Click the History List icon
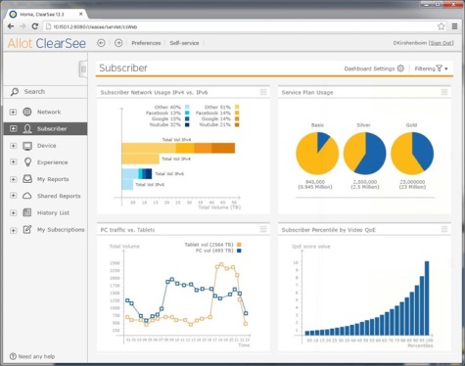Screen dimensions: 465x366 tap(27, 212)
